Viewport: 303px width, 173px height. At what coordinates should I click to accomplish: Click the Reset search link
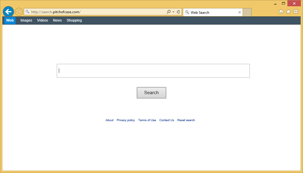186,120
